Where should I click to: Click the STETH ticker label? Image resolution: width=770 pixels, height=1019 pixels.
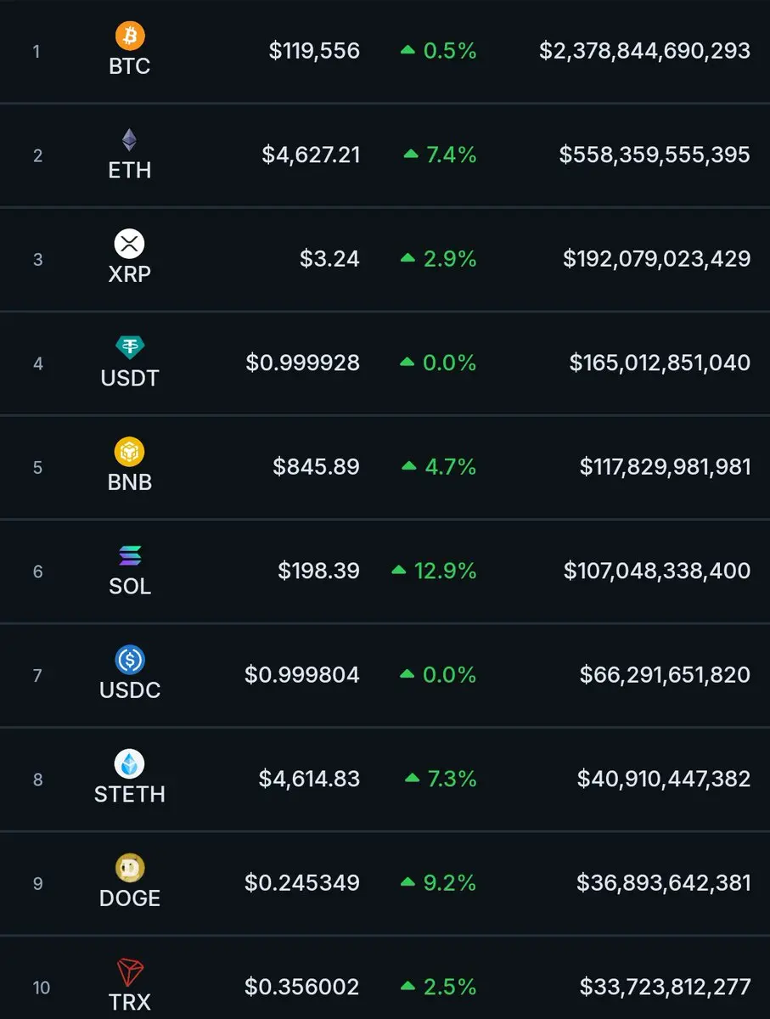tap(130, 794)
